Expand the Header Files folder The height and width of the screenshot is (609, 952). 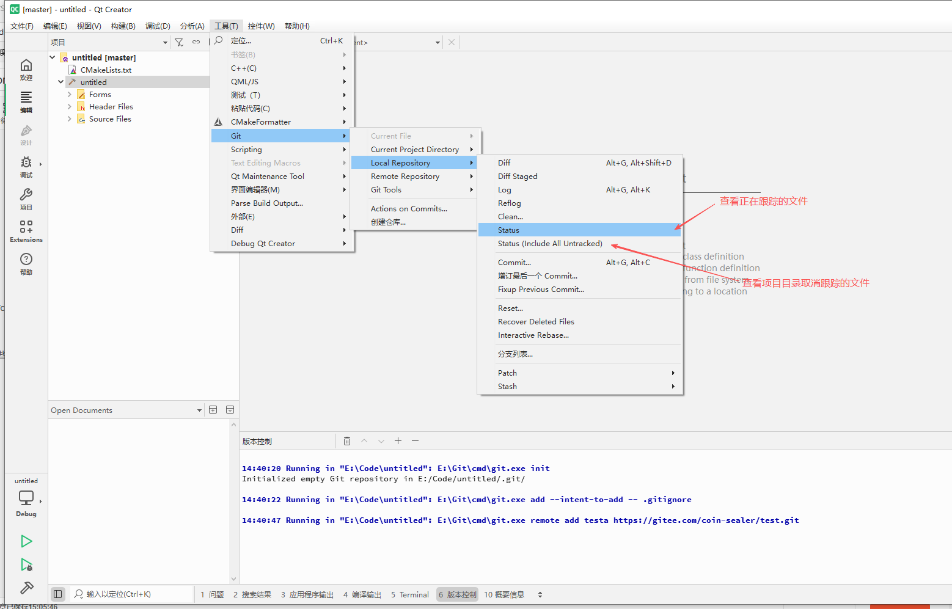pos(69,107)
